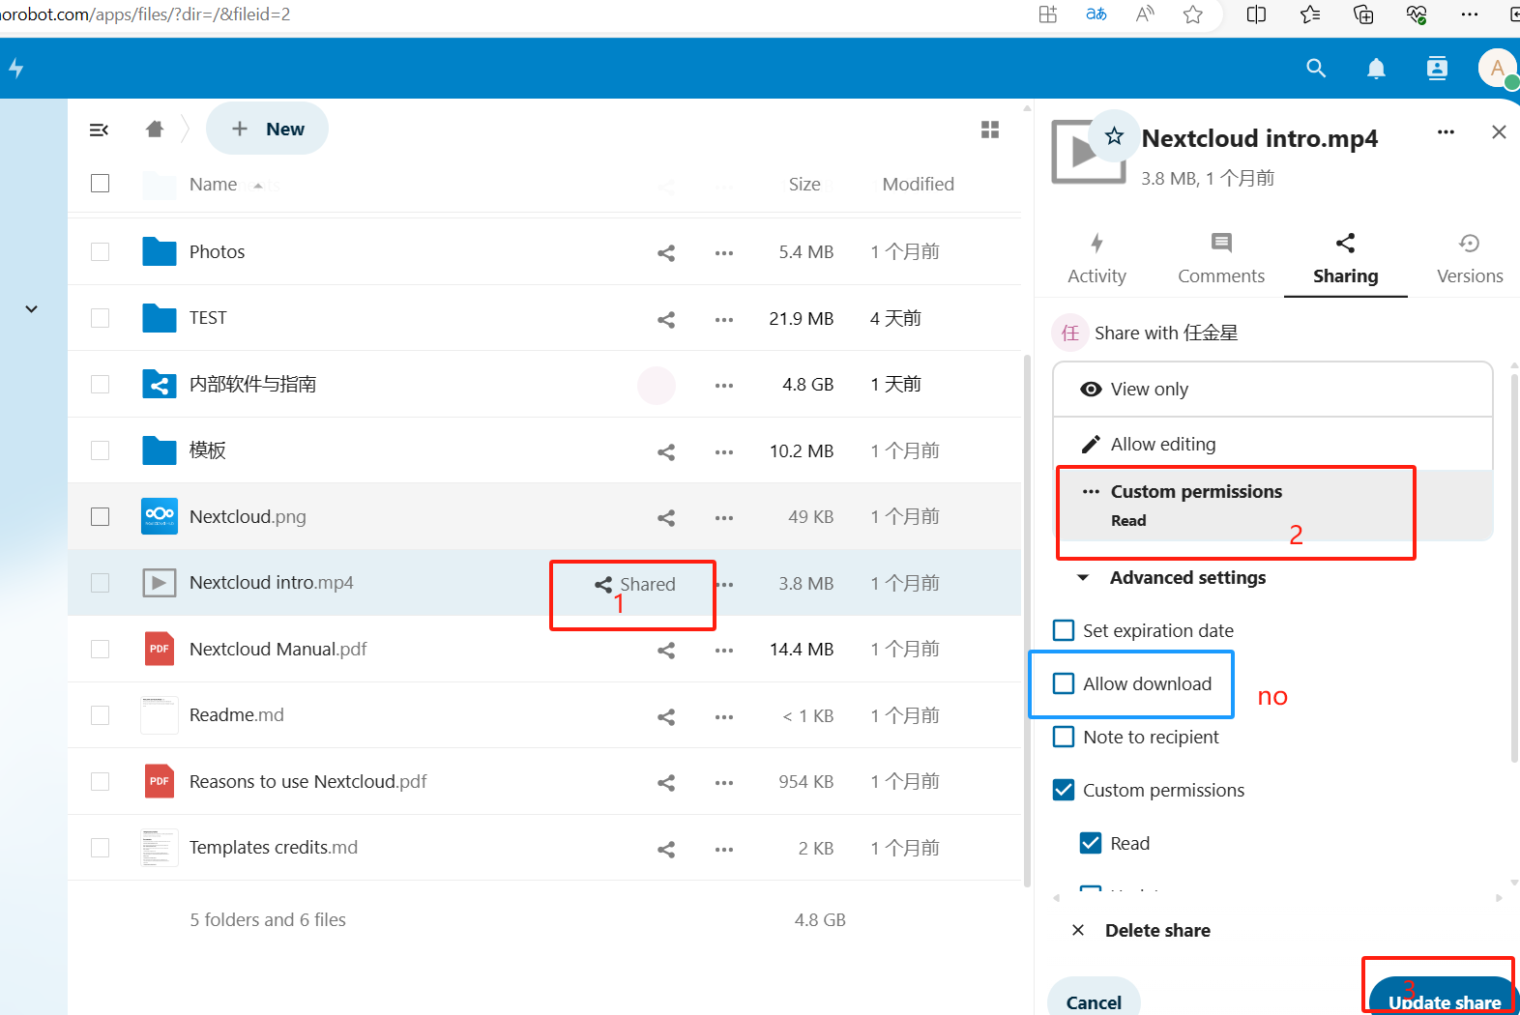Open more actions for Reasons to use Nextcloud.pdf
Viewport: 1520px width, 1015px height.
[724, 782]
